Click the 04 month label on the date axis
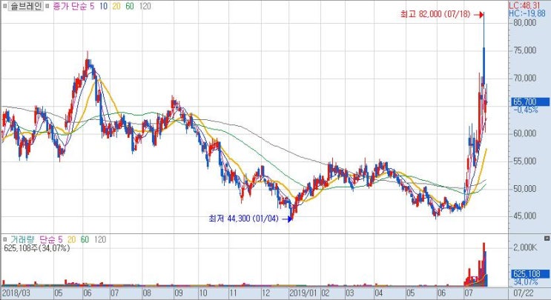Image resolution: width=551 pixels, height=300 pixels. 378,293
